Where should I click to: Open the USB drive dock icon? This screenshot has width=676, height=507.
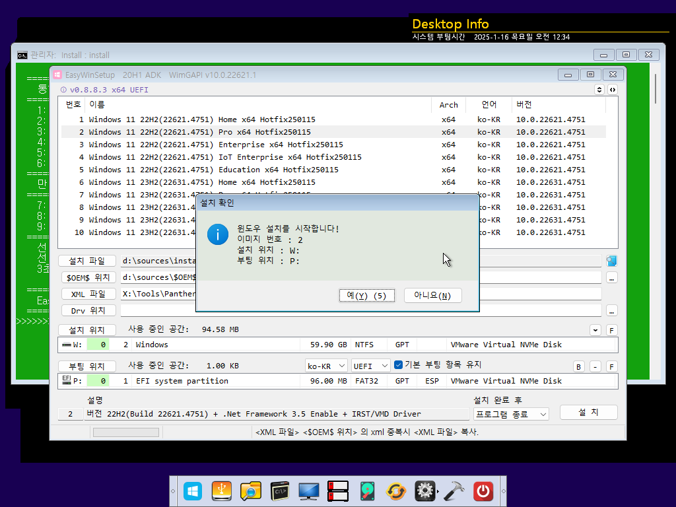(x=222, y=491)
